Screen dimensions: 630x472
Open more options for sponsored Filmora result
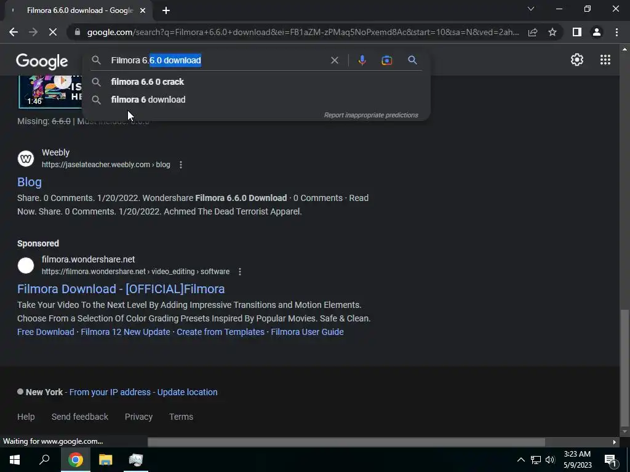tap(240, 272)
